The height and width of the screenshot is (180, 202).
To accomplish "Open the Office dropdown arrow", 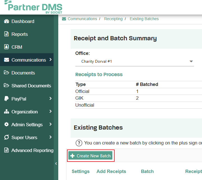I will coord(191,61).
